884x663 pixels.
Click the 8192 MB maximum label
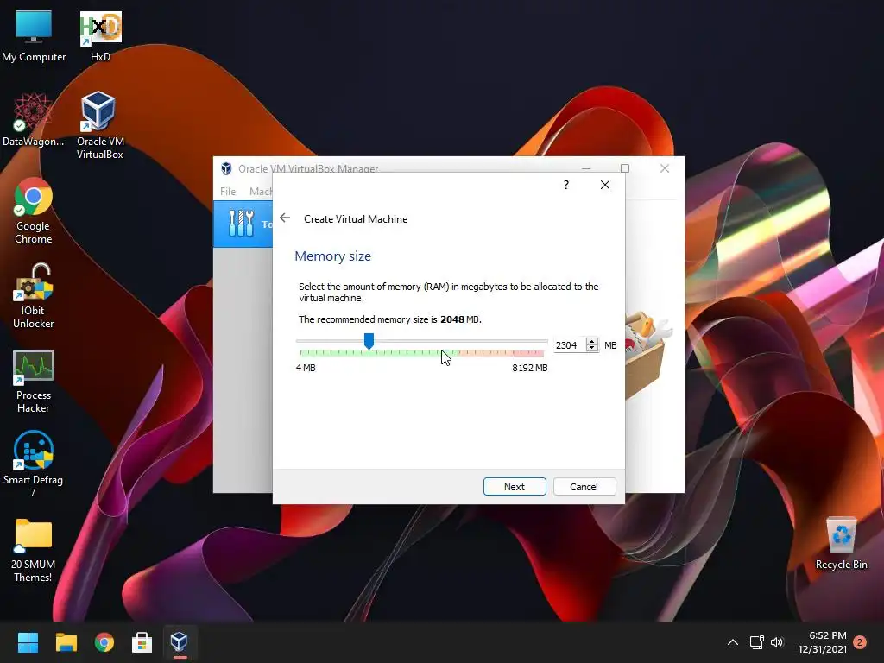coord(530,368)
